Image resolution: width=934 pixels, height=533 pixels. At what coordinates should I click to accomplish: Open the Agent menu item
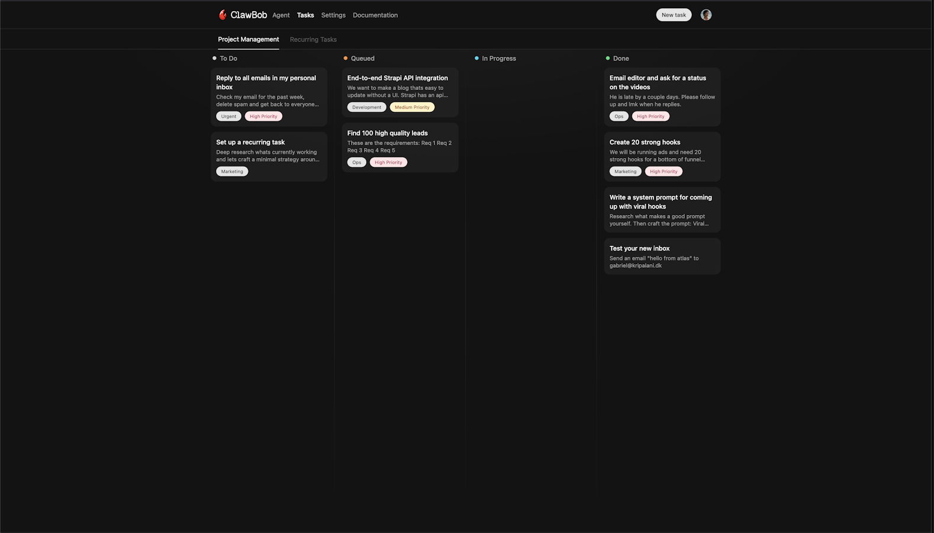[281, 15]
